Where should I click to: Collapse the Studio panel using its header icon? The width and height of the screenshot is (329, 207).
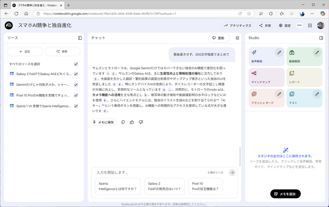tap(320, 38)
